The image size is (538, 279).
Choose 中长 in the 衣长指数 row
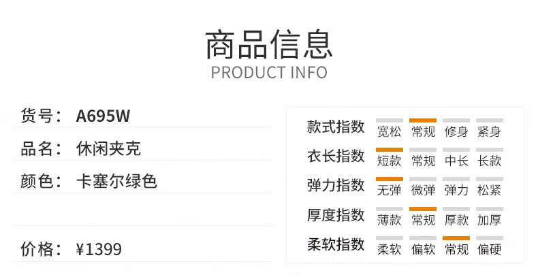pos(456,161)
